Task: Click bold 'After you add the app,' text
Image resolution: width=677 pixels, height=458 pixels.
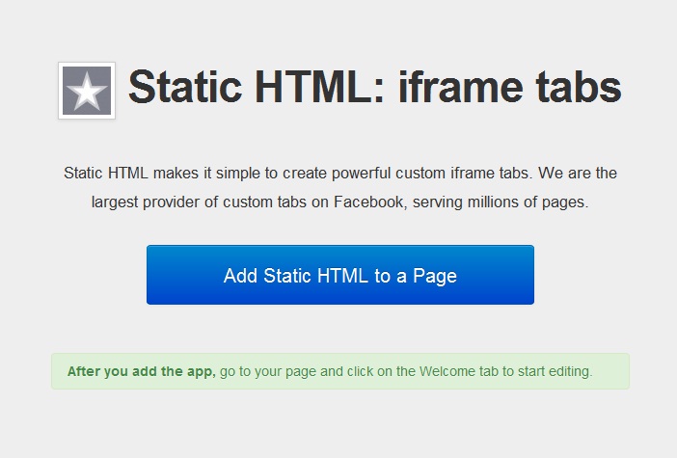Action: [x=142, y=371]
